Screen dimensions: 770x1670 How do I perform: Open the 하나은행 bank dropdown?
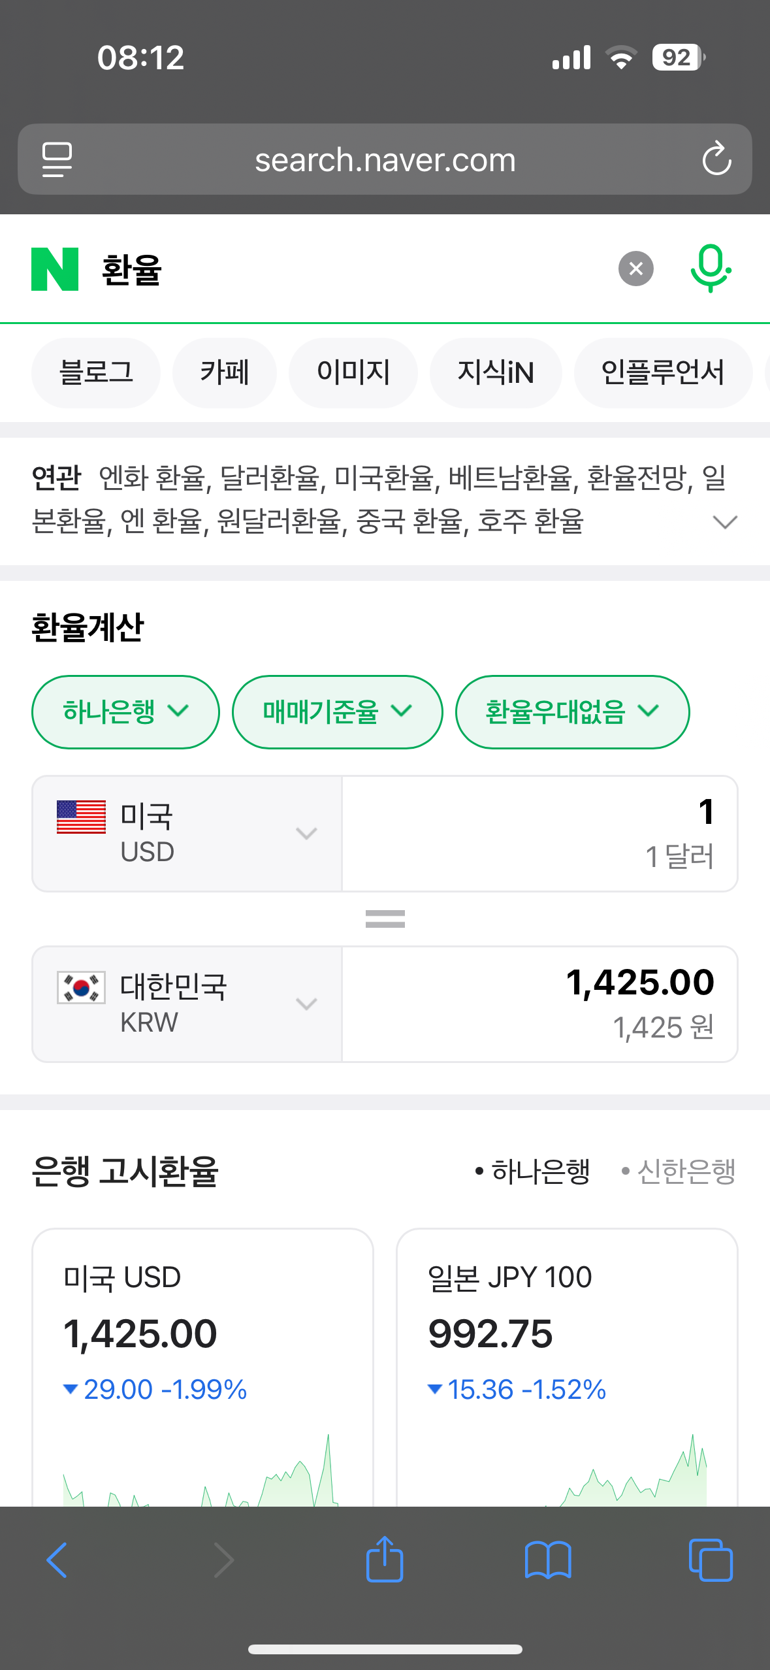pos(125,712)
